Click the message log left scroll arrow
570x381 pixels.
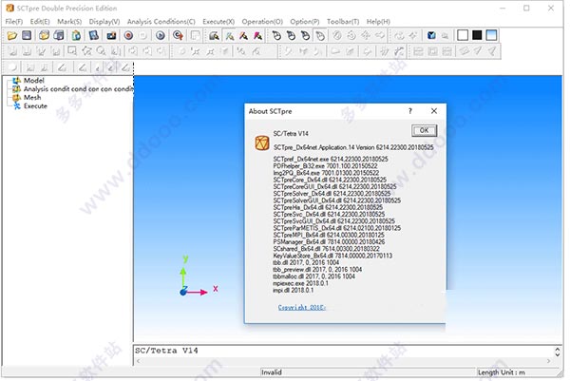click(x=139, y=361)
